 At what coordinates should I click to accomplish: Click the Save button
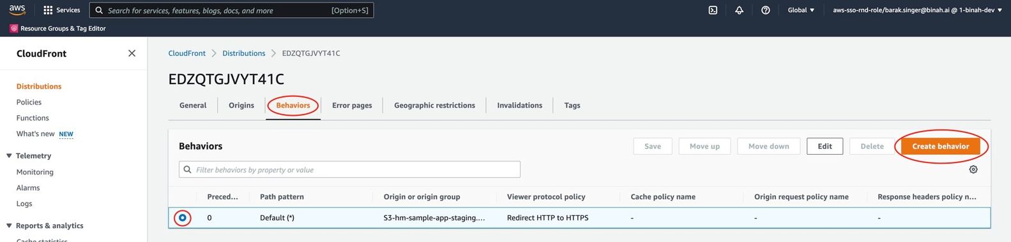pos(653,146)
